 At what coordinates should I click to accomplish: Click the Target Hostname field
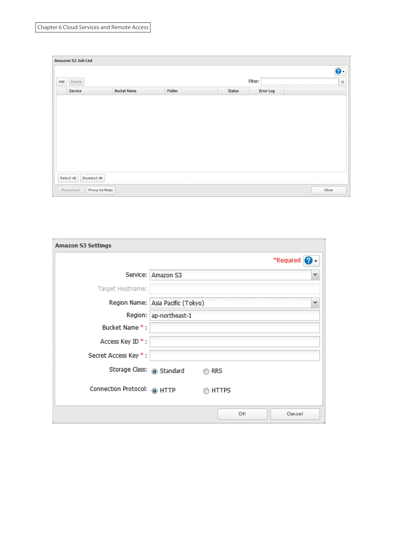click(x=235, y=289)
